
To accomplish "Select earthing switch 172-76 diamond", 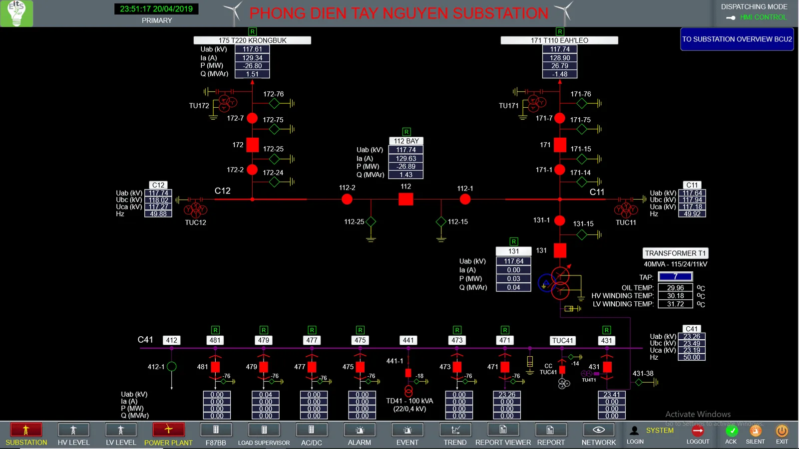I will [275, 103].
